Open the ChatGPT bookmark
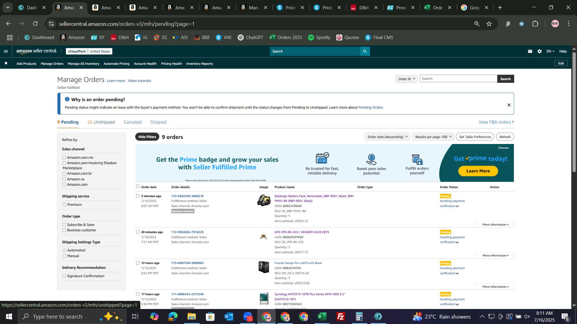 tap(250, 37)
